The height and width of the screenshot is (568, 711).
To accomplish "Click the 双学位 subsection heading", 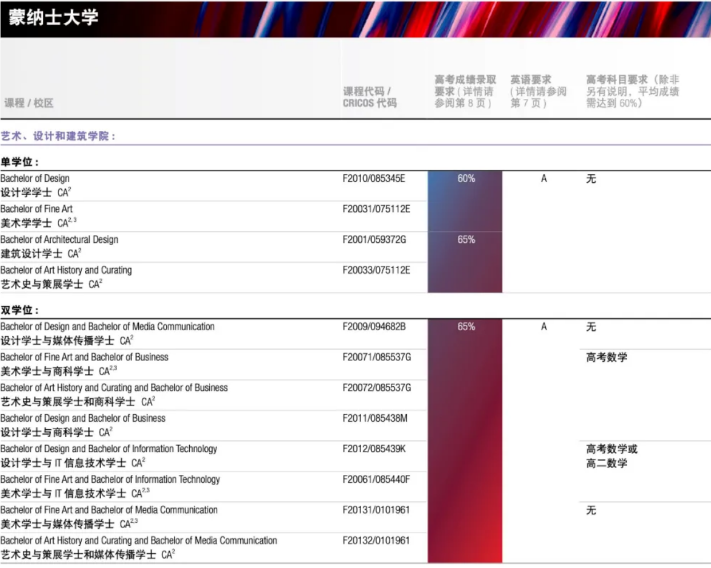I will [x=20, y=310].
